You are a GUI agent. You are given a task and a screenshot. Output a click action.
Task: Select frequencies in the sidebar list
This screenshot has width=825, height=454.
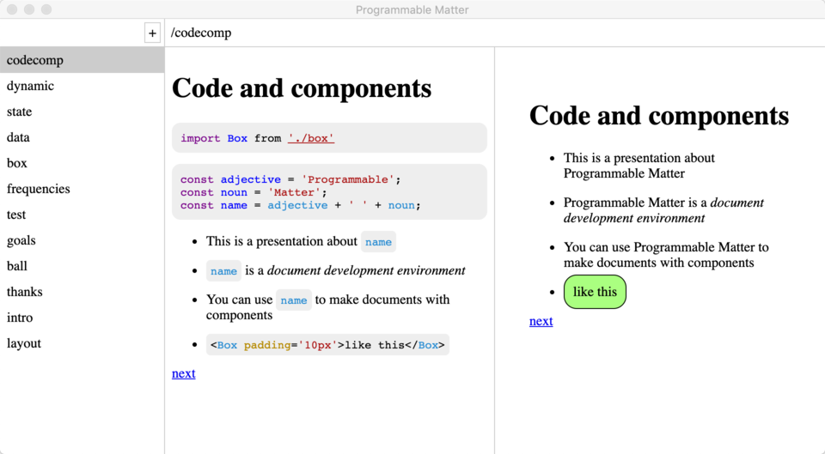tap(82, 189)
